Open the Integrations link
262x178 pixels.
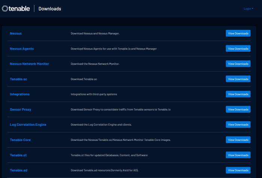click(19, 94)
